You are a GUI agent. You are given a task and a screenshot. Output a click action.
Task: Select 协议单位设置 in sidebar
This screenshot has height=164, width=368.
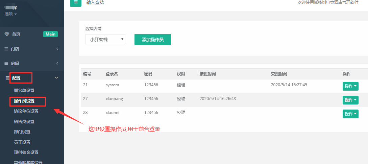tap(26, 111)
